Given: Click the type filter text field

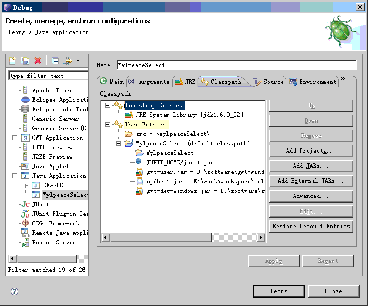Looking at the screenshot, I should click(49, 76).
